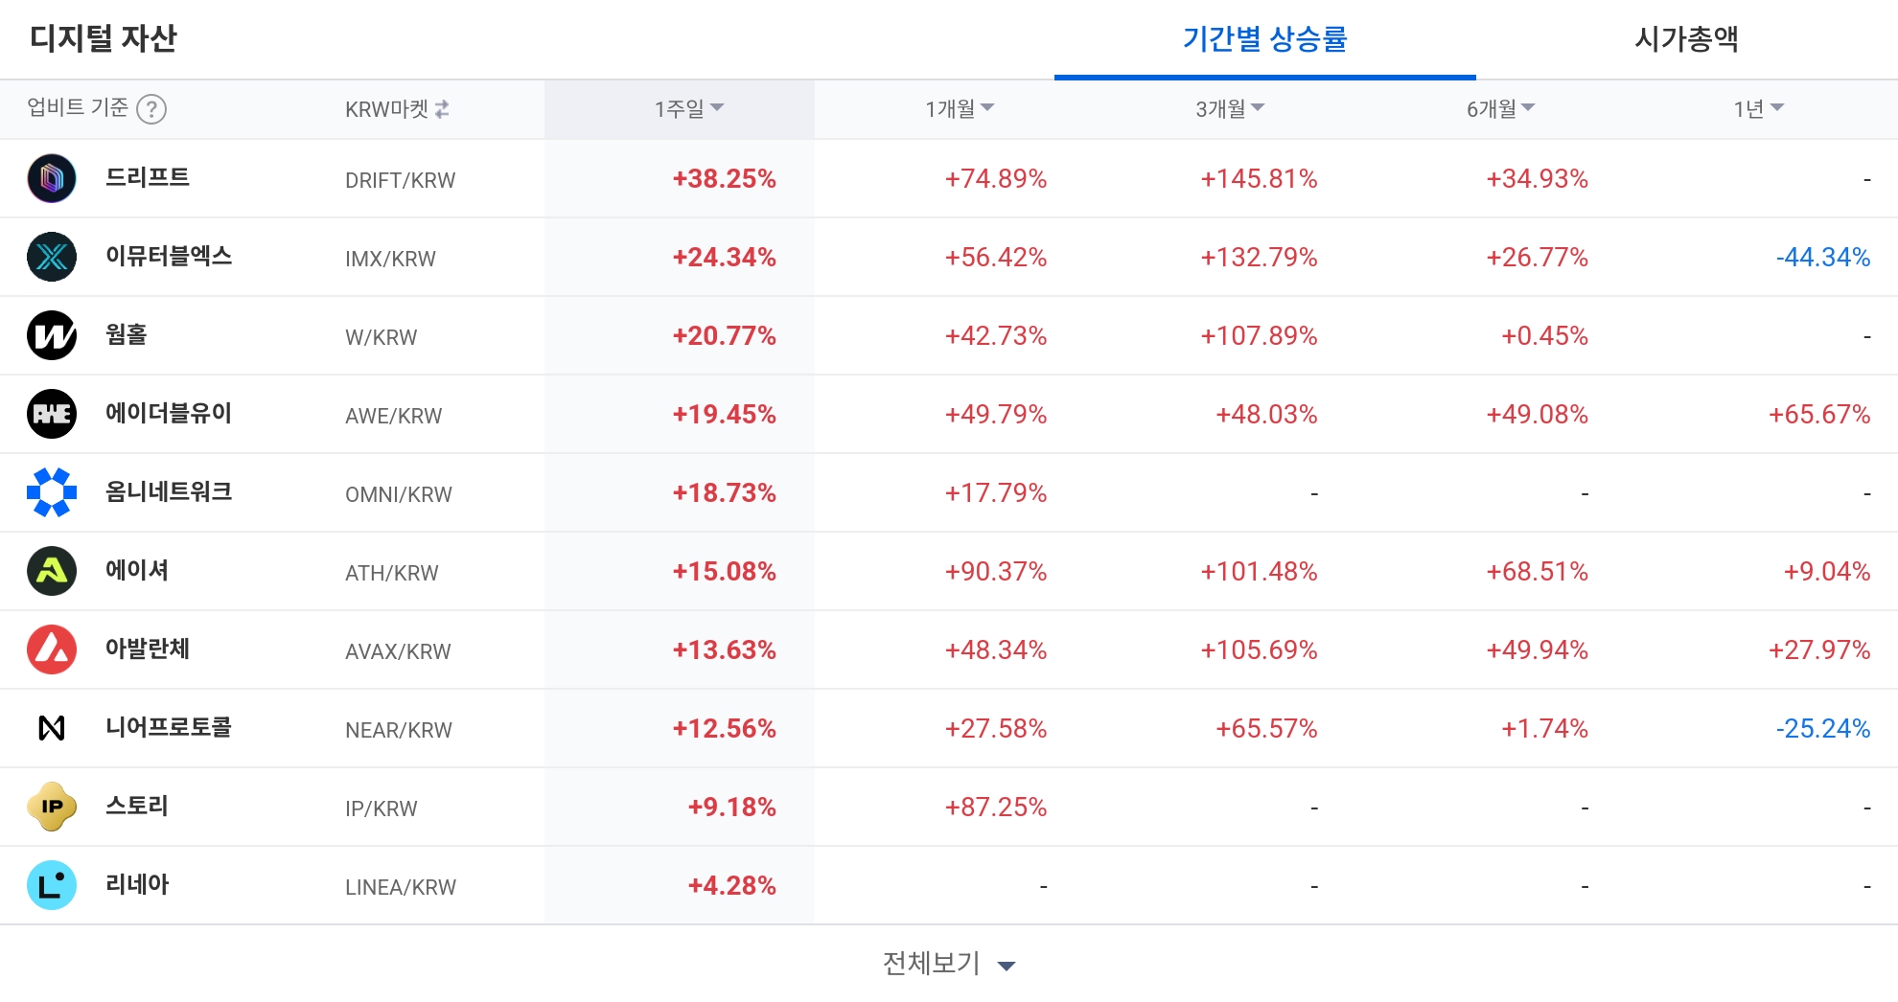Open the 3개월 column dropdown
Viewport: 1898px width, 1002px height.
point(1230,108)
